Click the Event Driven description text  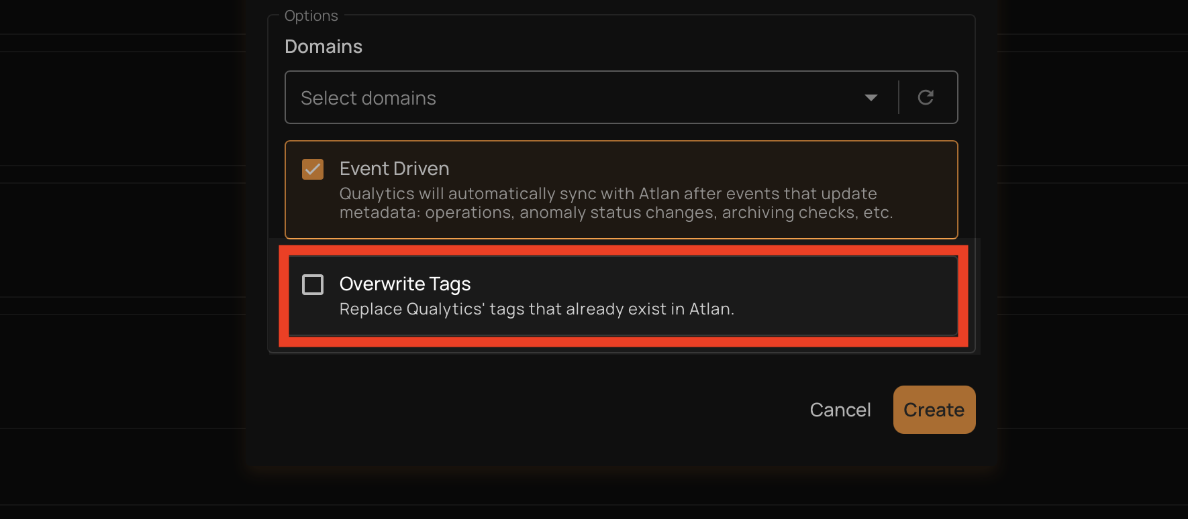click(607, 203)
